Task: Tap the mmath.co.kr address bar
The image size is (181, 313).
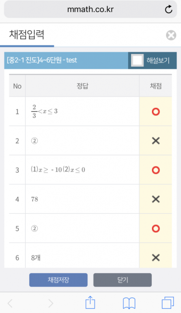Action: click(90, 9)
